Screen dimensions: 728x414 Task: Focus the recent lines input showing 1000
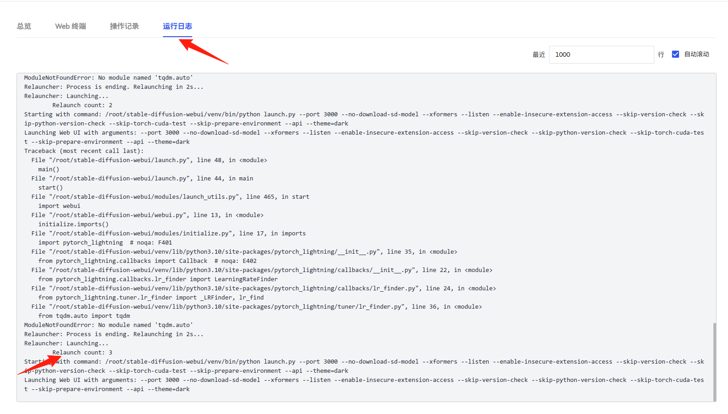tap(601, 54)
